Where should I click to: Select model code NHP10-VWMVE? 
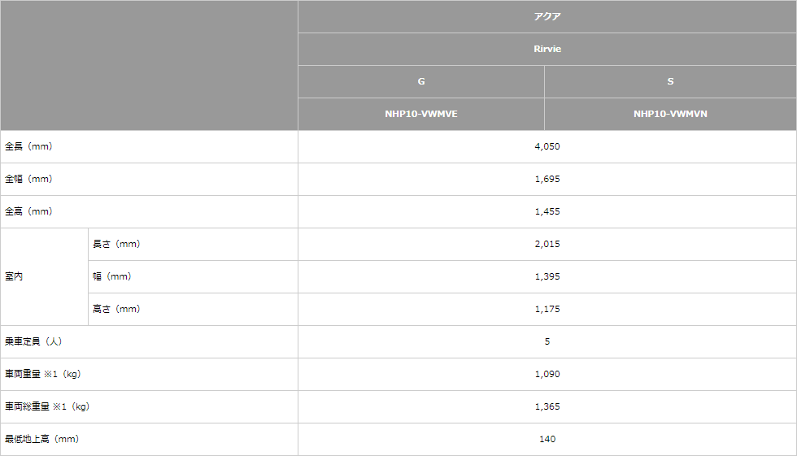(x=421, y=115)
